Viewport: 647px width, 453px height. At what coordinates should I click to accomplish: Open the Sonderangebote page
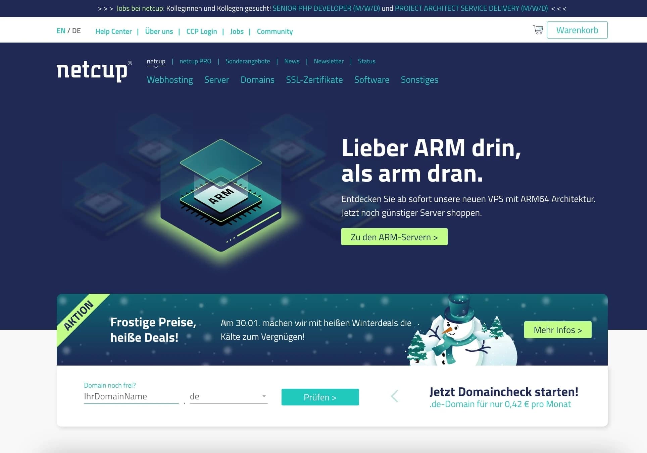248,61
